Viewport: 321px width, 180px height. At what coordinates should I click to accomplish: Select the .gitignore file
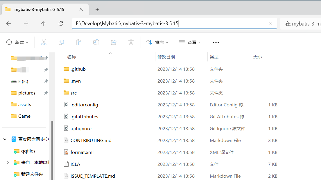81,128
